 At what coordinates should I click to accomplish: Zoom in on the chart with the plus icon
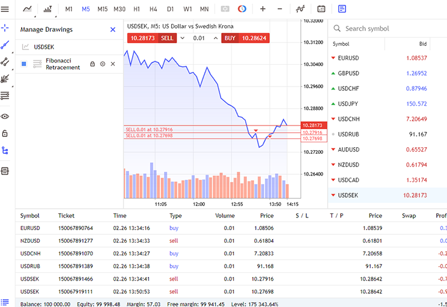click(x=263, y=9)
